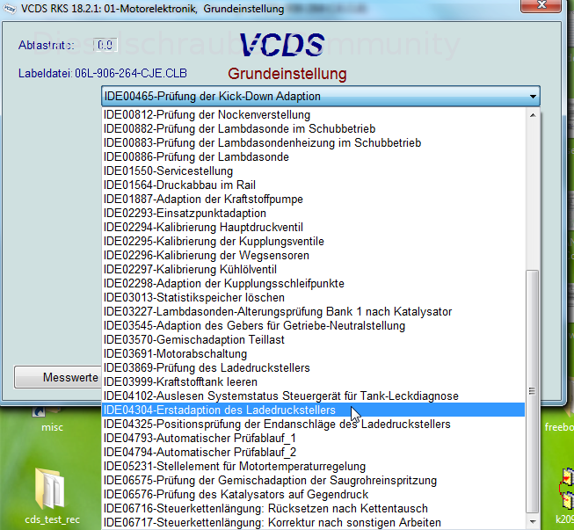Choose IDE02298-Adaption der Kupplungsschleifpunkte

[313, 283]
